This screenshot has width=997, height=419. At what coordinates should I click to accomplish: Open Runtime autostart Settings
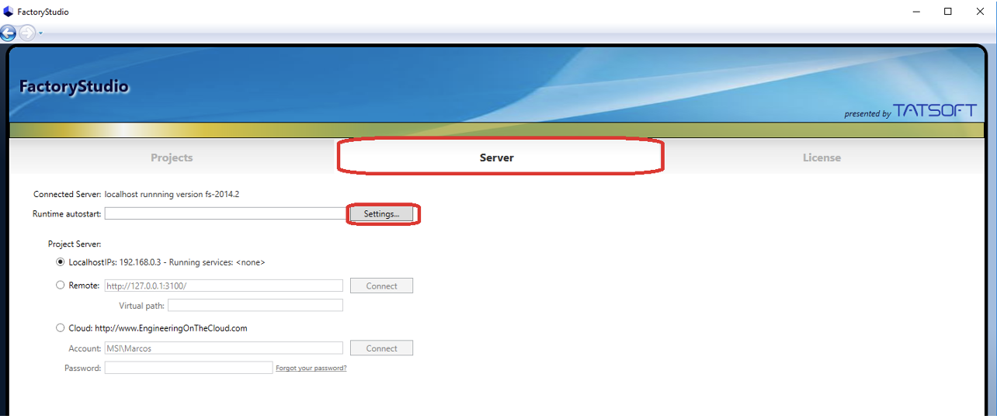(381, 213)
